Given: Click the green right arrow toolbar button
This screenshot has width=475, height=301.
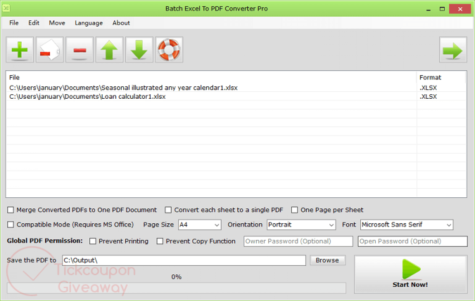Looking at the screenshot, I should [x=453, y=50].
